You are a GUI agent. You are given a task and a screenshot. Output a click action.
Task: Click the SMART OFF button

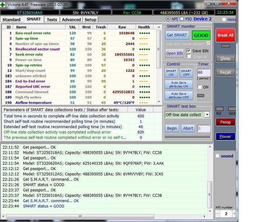point(186,73)
